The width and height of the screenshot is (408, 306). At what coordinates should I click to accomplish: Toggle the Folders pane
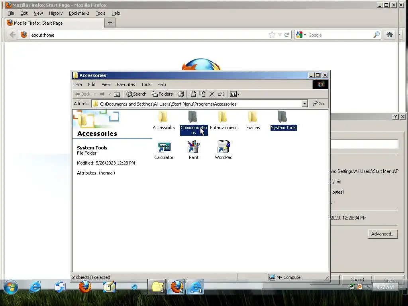(x=163, y=94)
